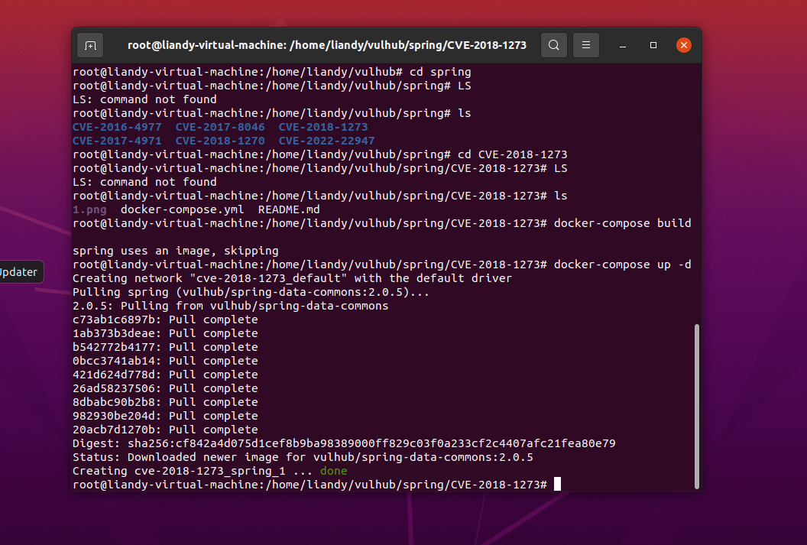Click layer c73ab1c6897b pull line
This screenshot has width=807, height=545.
point(165,320)
